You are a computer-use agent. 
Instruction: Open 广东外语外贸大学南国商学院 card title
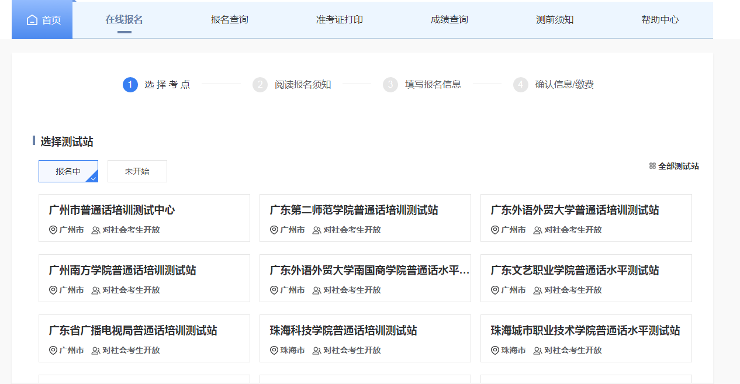(369, 271)
